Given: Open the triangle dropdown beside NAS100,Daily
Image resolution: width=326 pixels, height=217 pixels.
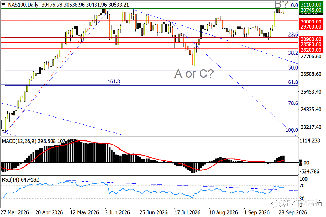Looking at the screenshot, I should [x=3, y=5].
